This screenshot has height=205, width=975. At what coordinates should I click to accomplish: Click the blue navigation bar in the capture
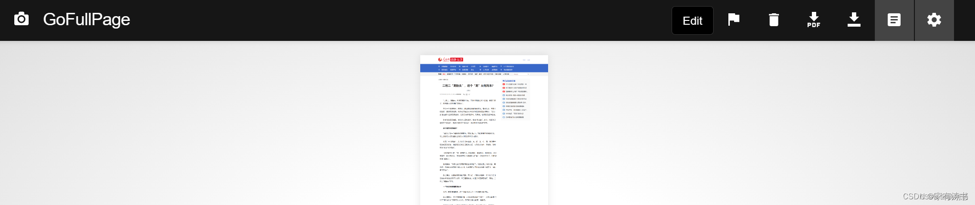click(x=484, y=68)
